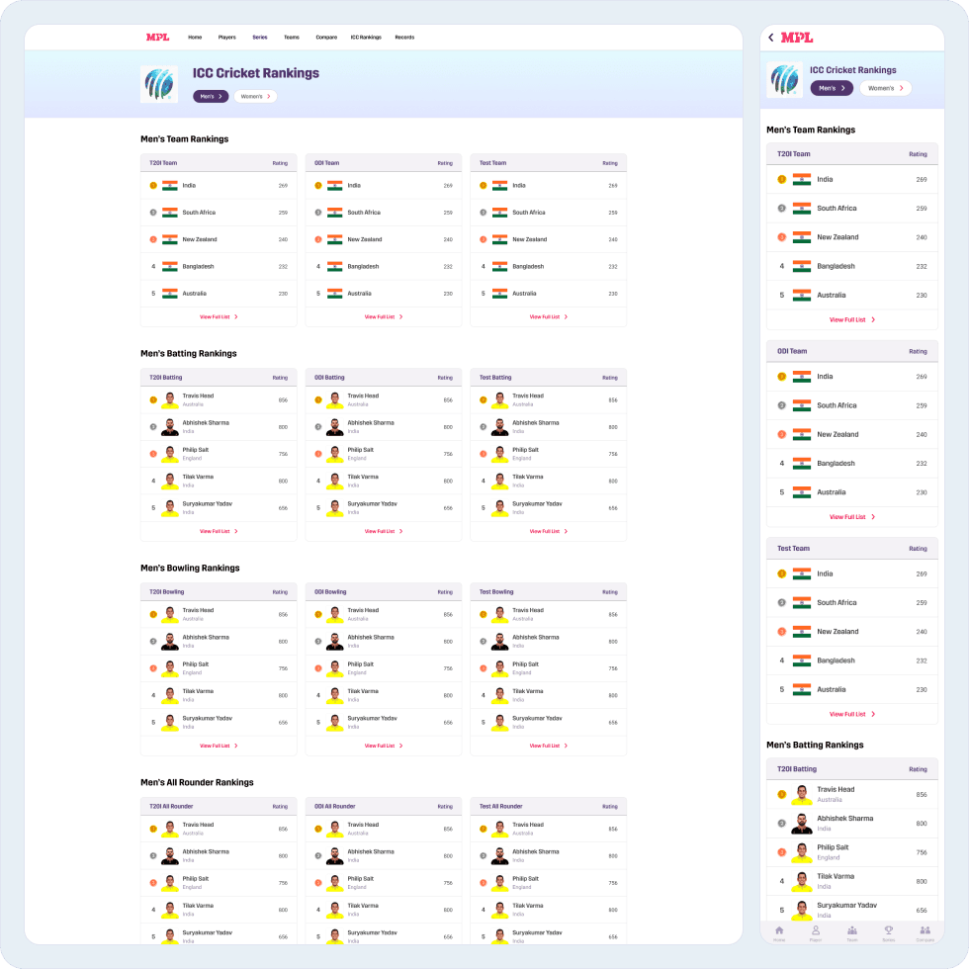The width and height of the screenshot is (969, 969).
Task: Tap the back arrow in mobile header
Action: (x=770, y=38)
